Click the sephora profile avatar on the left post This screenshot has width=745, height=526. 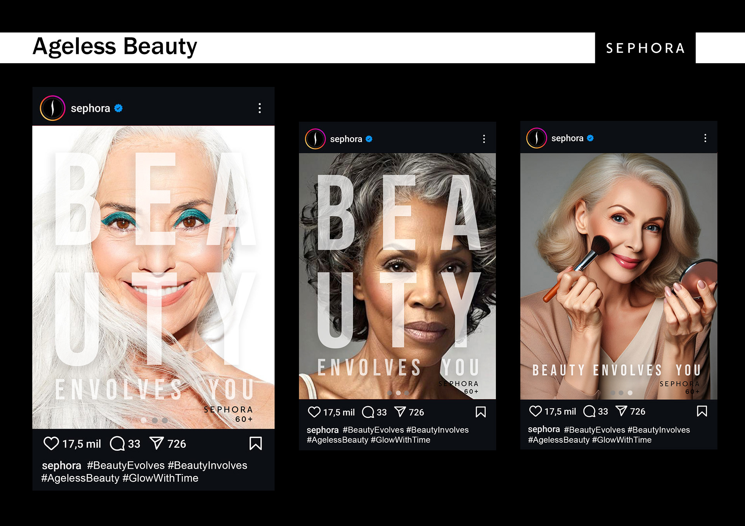pos(52,108)
